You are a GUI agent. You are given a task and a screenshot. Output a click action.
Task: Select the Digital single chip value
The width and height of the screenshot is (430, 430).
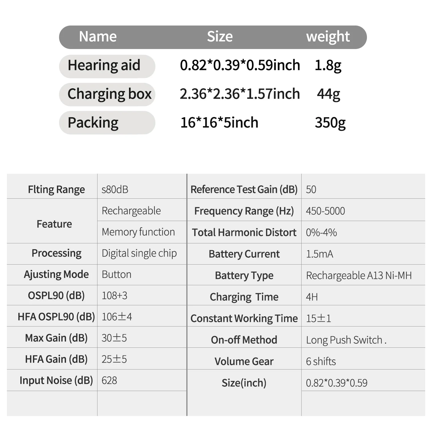139,253
